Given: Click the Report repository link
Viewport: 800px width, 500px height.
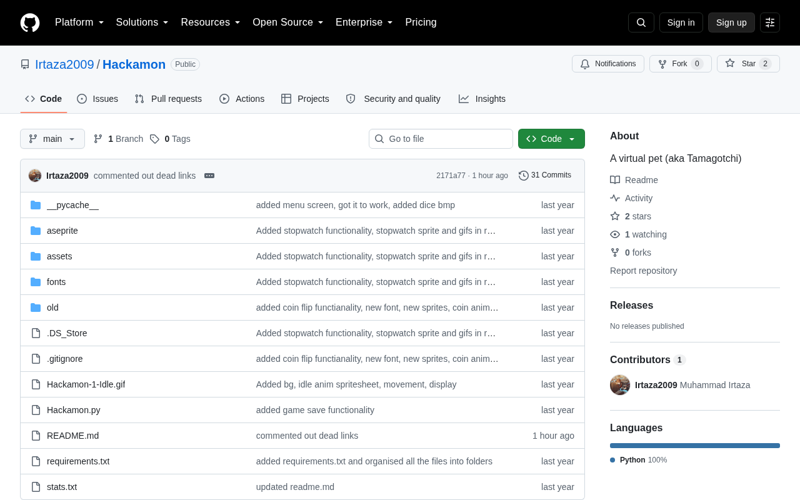Looking at the screenshot, I should click(643, 271).
